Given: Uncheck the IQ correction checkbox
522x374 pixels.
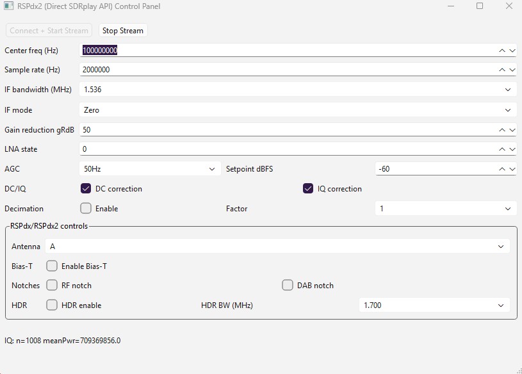Looking at the screenshot, I should pyautogui.click(x=308, y=189).
